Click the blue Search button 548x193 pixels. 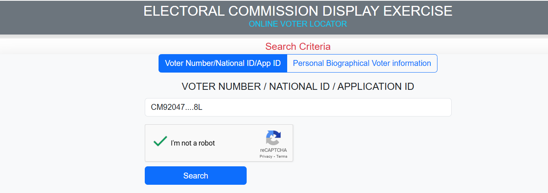point(196,175)
